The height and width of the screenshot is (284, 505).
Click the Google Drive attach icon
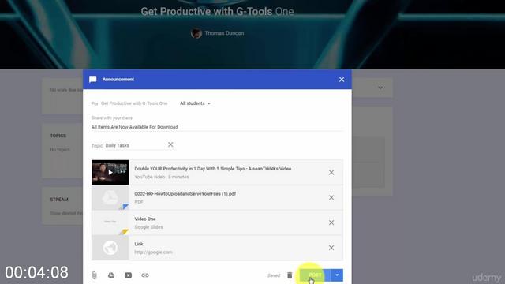tap(111, 275)
